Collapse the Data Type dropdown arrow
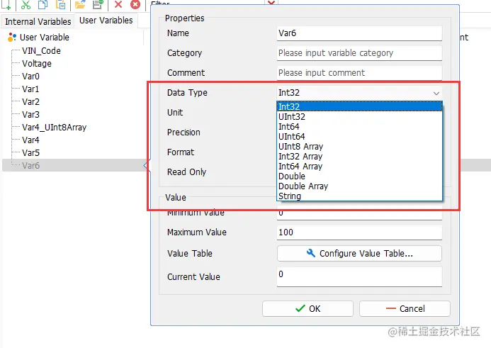This screenshot has width=491, height=348. pyautogui.click(x=436, y=93)
